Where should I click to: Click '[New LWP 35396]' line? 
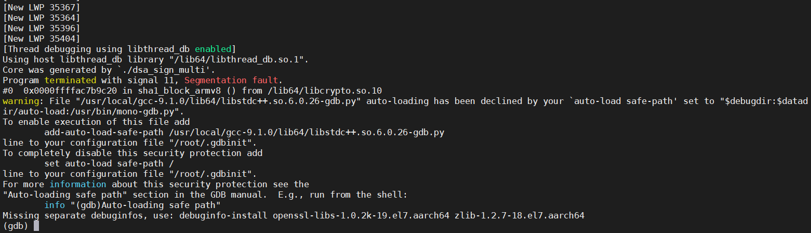point(42,28)
